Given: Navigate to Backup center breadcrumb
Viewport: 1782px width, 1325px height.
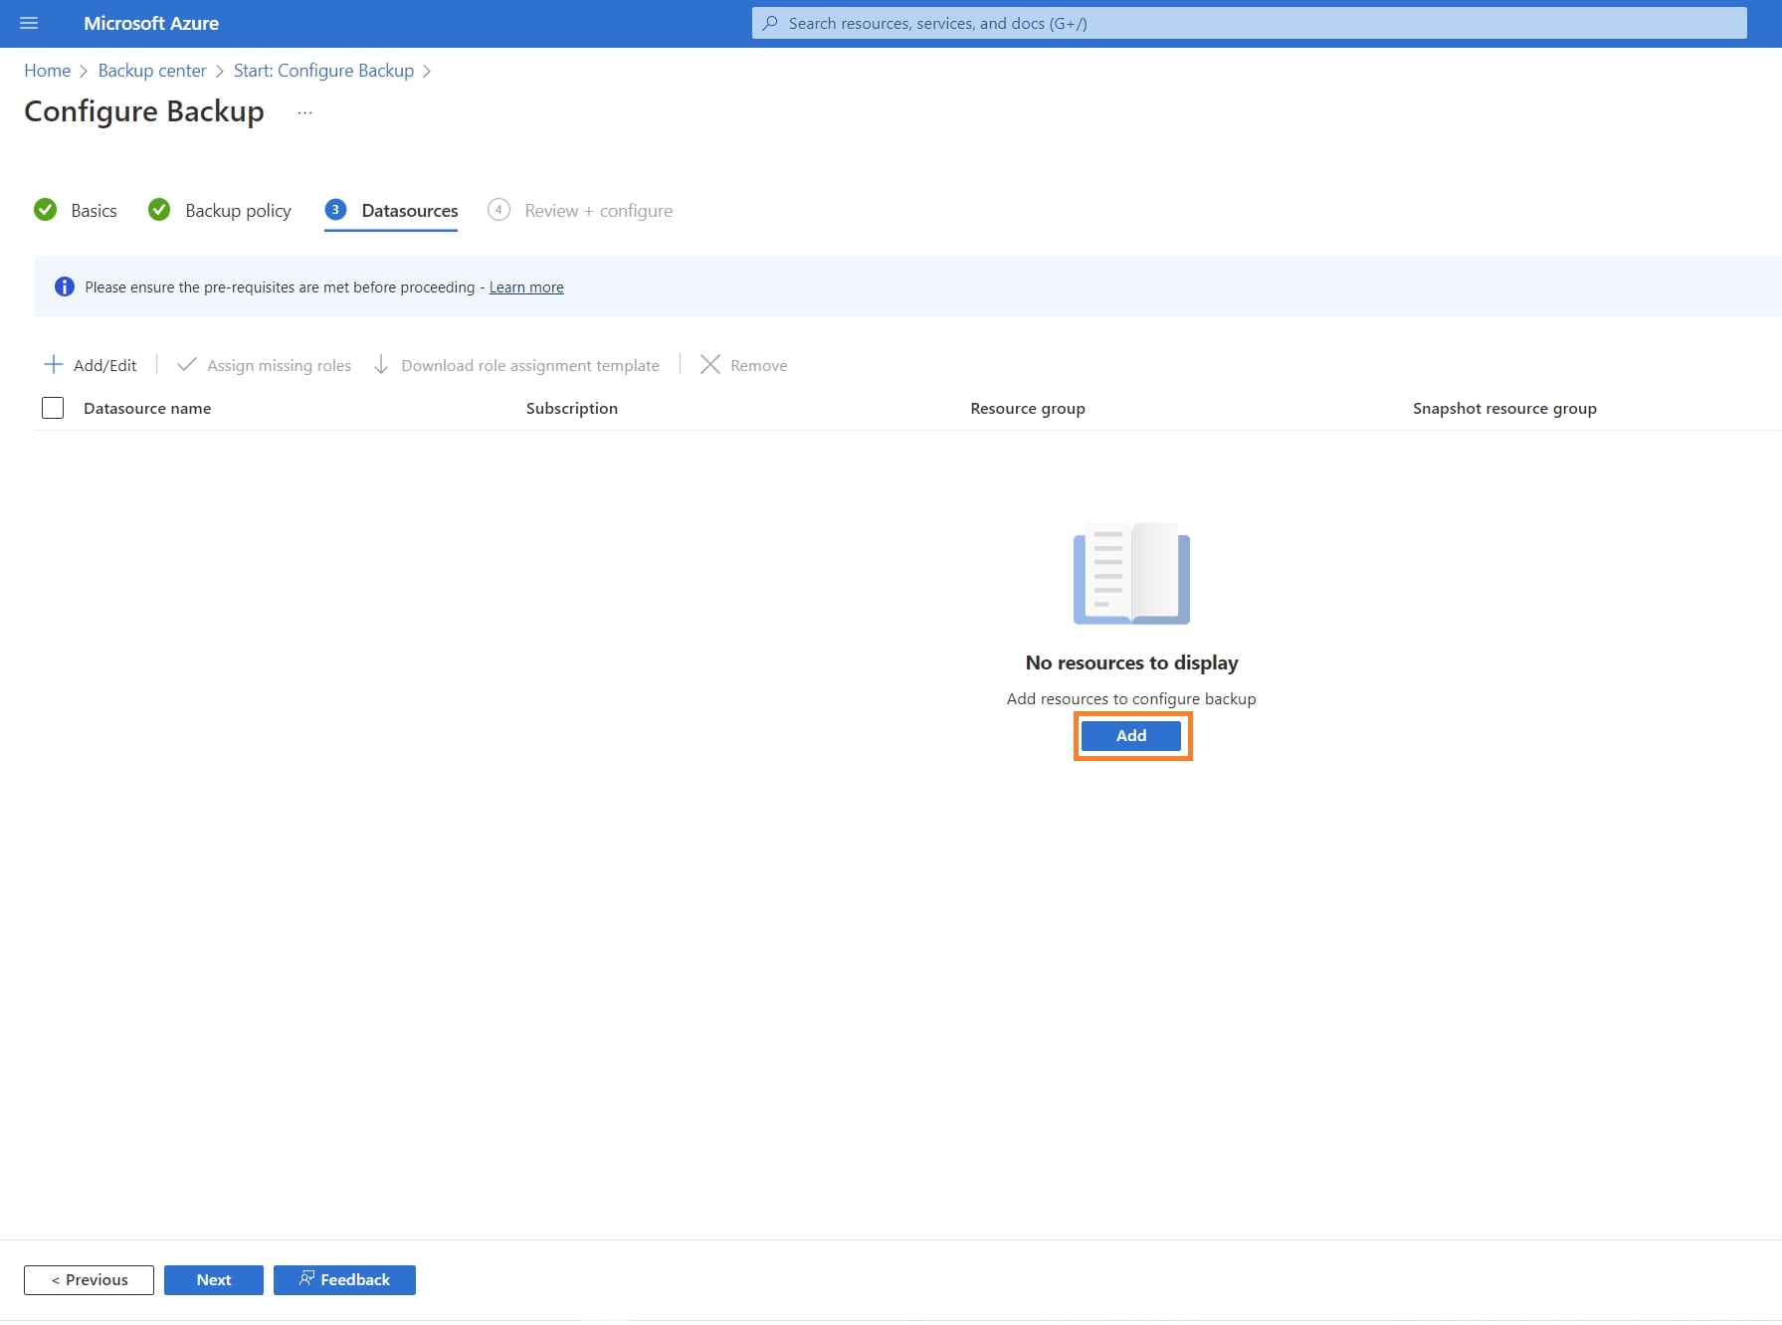Looking at the screenshot, I should click(x=152, y=71).
